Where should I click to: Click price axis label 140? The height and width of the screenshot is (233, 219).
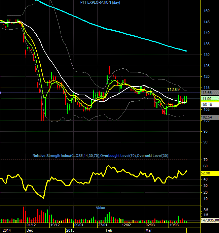pyautogui.click(x=207, y=33)
